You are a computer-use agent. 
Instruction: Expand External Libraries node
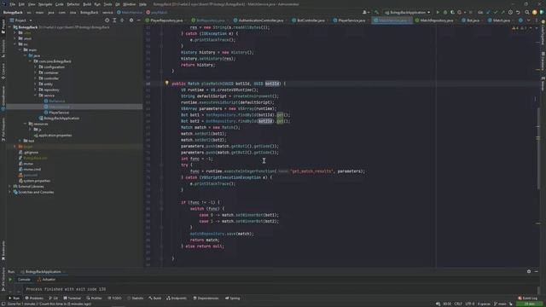click(x=9, y=186)
